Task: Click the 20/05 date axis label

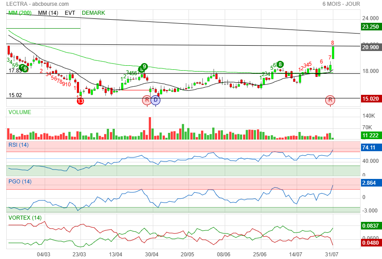Action: 187,255
